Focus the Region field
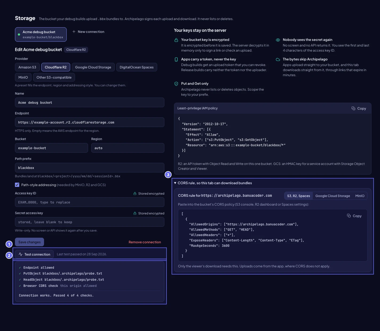 128,148
